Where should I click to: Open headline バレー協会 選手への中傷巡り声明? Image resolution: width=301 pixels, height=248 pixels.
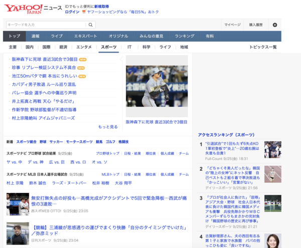(x=44, y=93)
